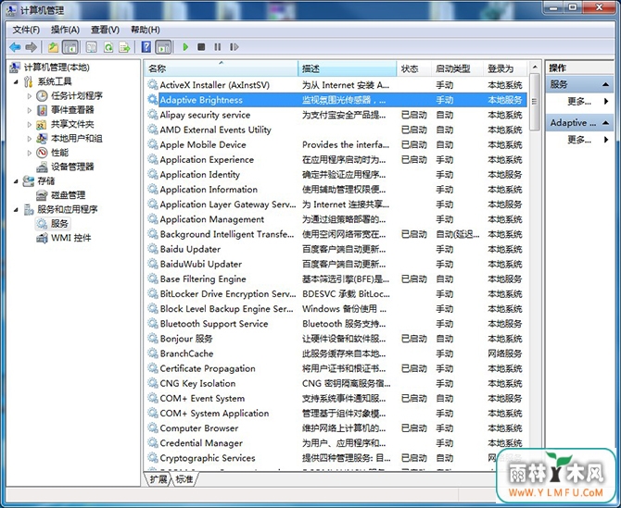Open the 文件(F) menu
621x508 pixels.
pos(26,30)
